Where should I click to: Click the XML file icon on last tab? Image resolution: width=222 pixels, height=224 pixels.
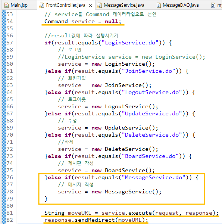tap(213, 5)
